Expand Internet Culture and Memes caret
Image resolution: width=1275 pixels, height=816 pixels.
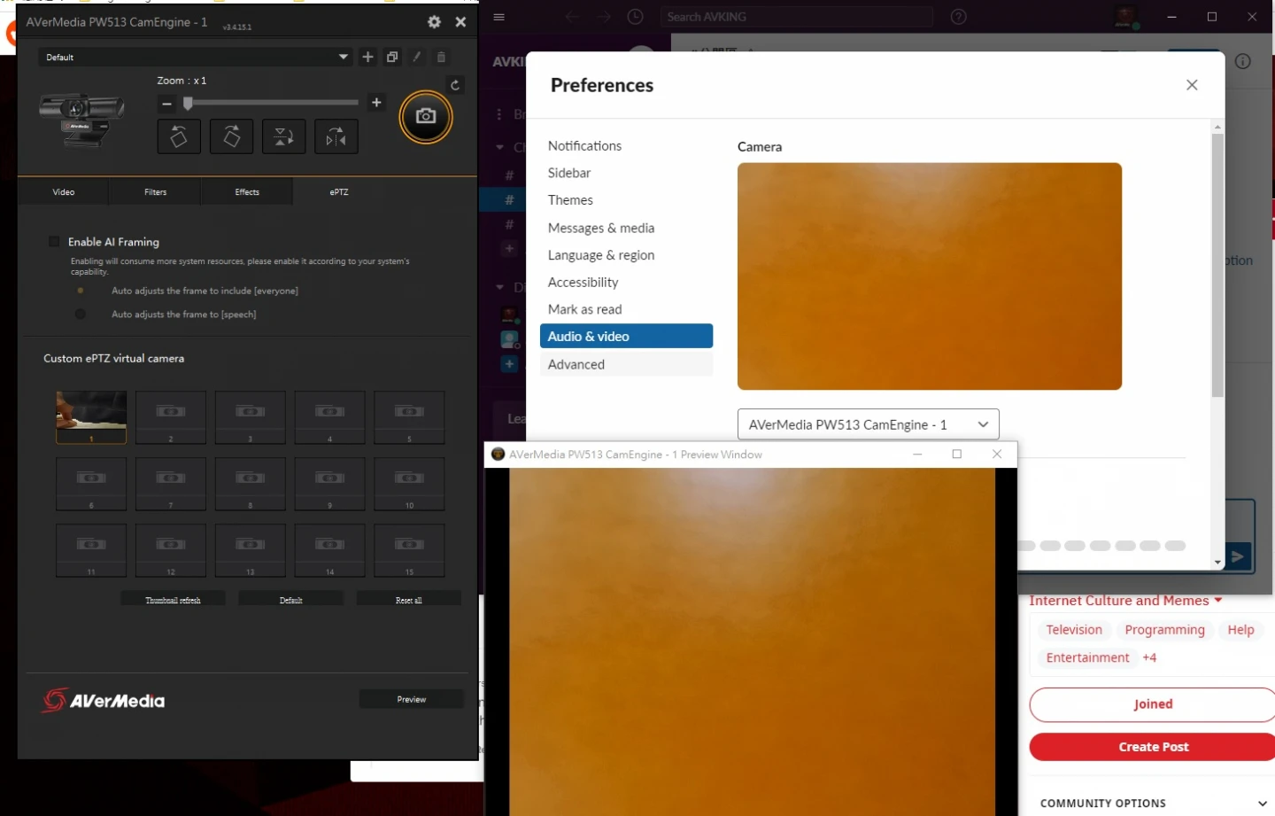(1218, 601)
